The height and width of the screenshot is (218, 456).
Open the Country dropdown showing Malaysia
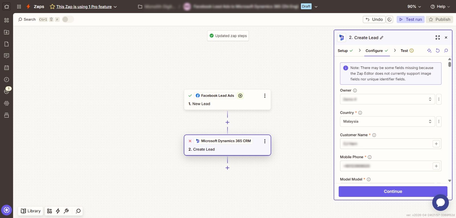click(x=387, y=121)
